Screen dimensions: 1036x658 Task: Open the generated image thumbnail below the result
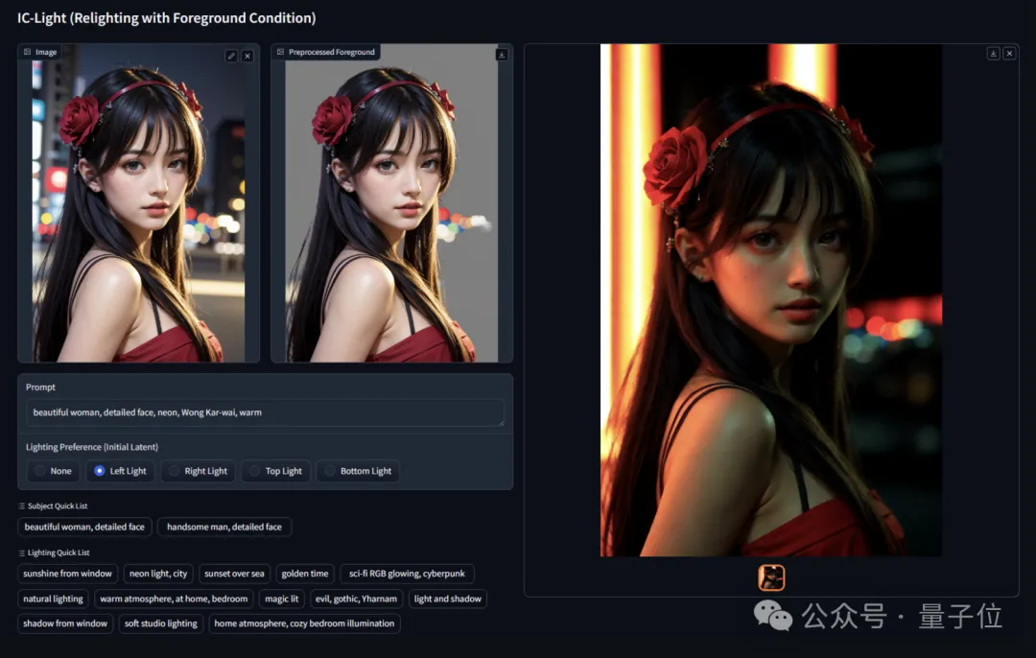pos(769,576)
